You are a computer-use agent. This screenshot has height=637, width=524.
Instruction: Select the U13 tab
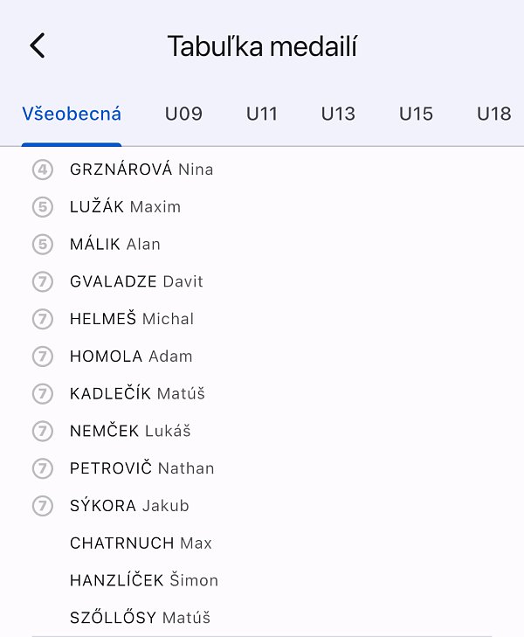(338, 114)
